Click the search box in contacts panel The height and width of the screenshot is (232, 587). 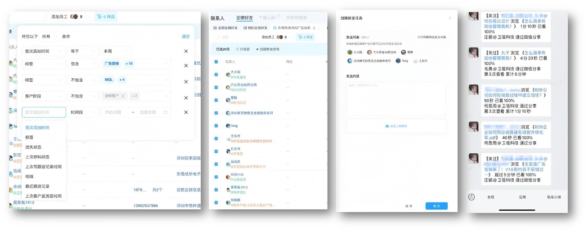pos(235,37)
